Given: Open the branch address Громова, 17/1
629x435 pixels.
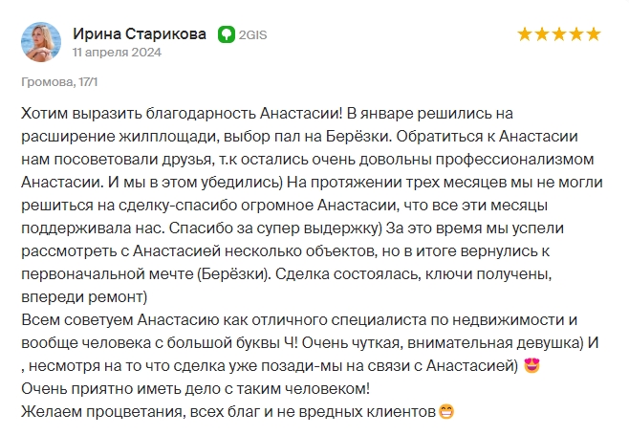Looking at the screenshot, I should pyautogui.click(x=59, y=82).
